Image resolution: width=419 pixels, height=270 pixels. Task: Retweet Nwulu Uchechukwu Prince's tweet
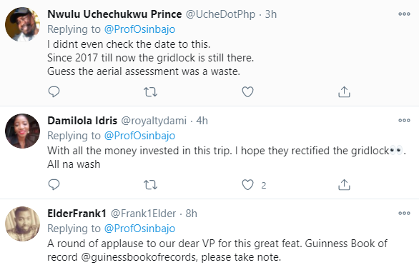coord(150,92)
